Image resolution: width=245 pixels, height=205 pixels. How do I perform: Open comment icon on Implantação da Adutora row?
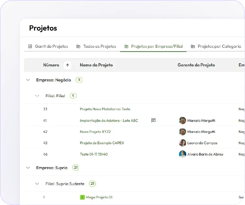153,120
